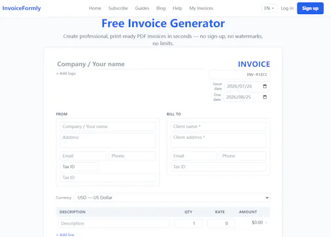This screenshot has height=237, width=331.
Task: Open My Invoices in the navigation
Action: tap(201, 8)
